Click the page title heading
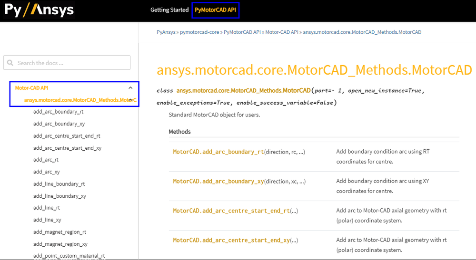Screen dimensions: 476x260 [314, 70]
